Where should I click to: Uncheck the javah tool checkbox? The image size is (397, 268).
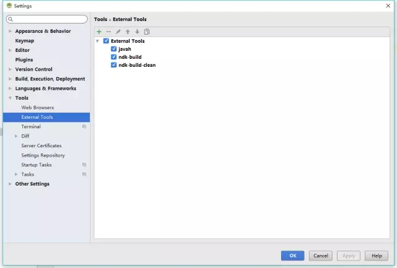point(114,49)
